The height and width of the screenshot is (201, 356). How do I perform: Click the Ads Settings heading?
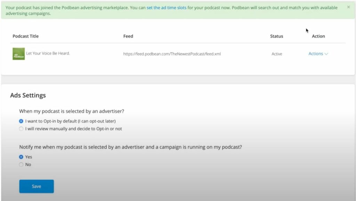coord(28,95)
